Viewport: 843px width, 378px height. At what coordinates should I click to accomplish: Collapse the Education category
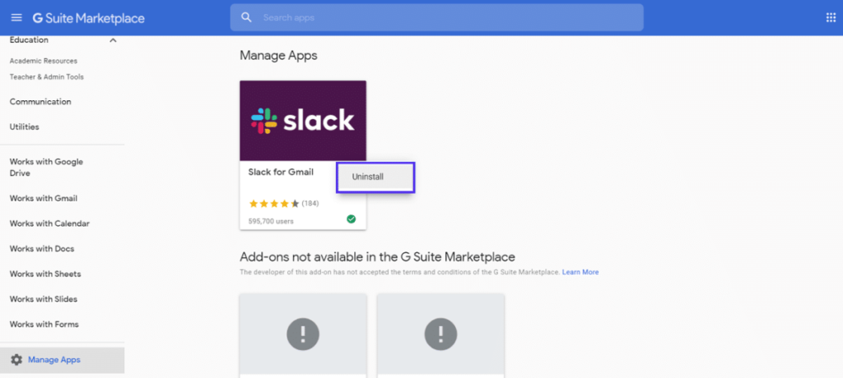point(113,40)
